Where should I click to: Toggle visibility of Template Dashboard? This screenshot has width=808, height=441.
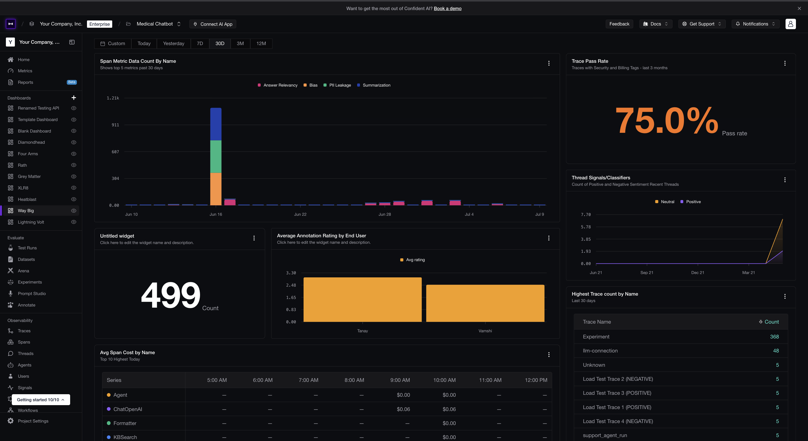coord(74,120)
